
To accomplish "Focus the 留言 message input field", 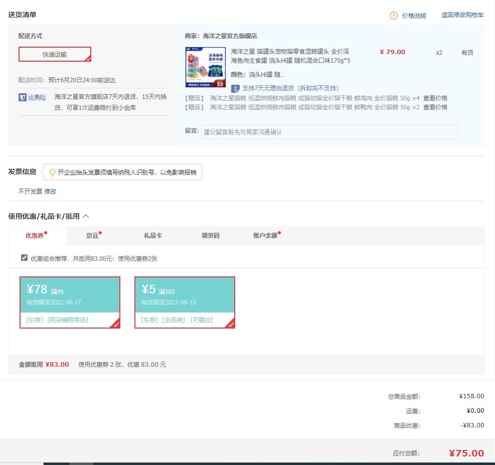I will coord(329,131).
